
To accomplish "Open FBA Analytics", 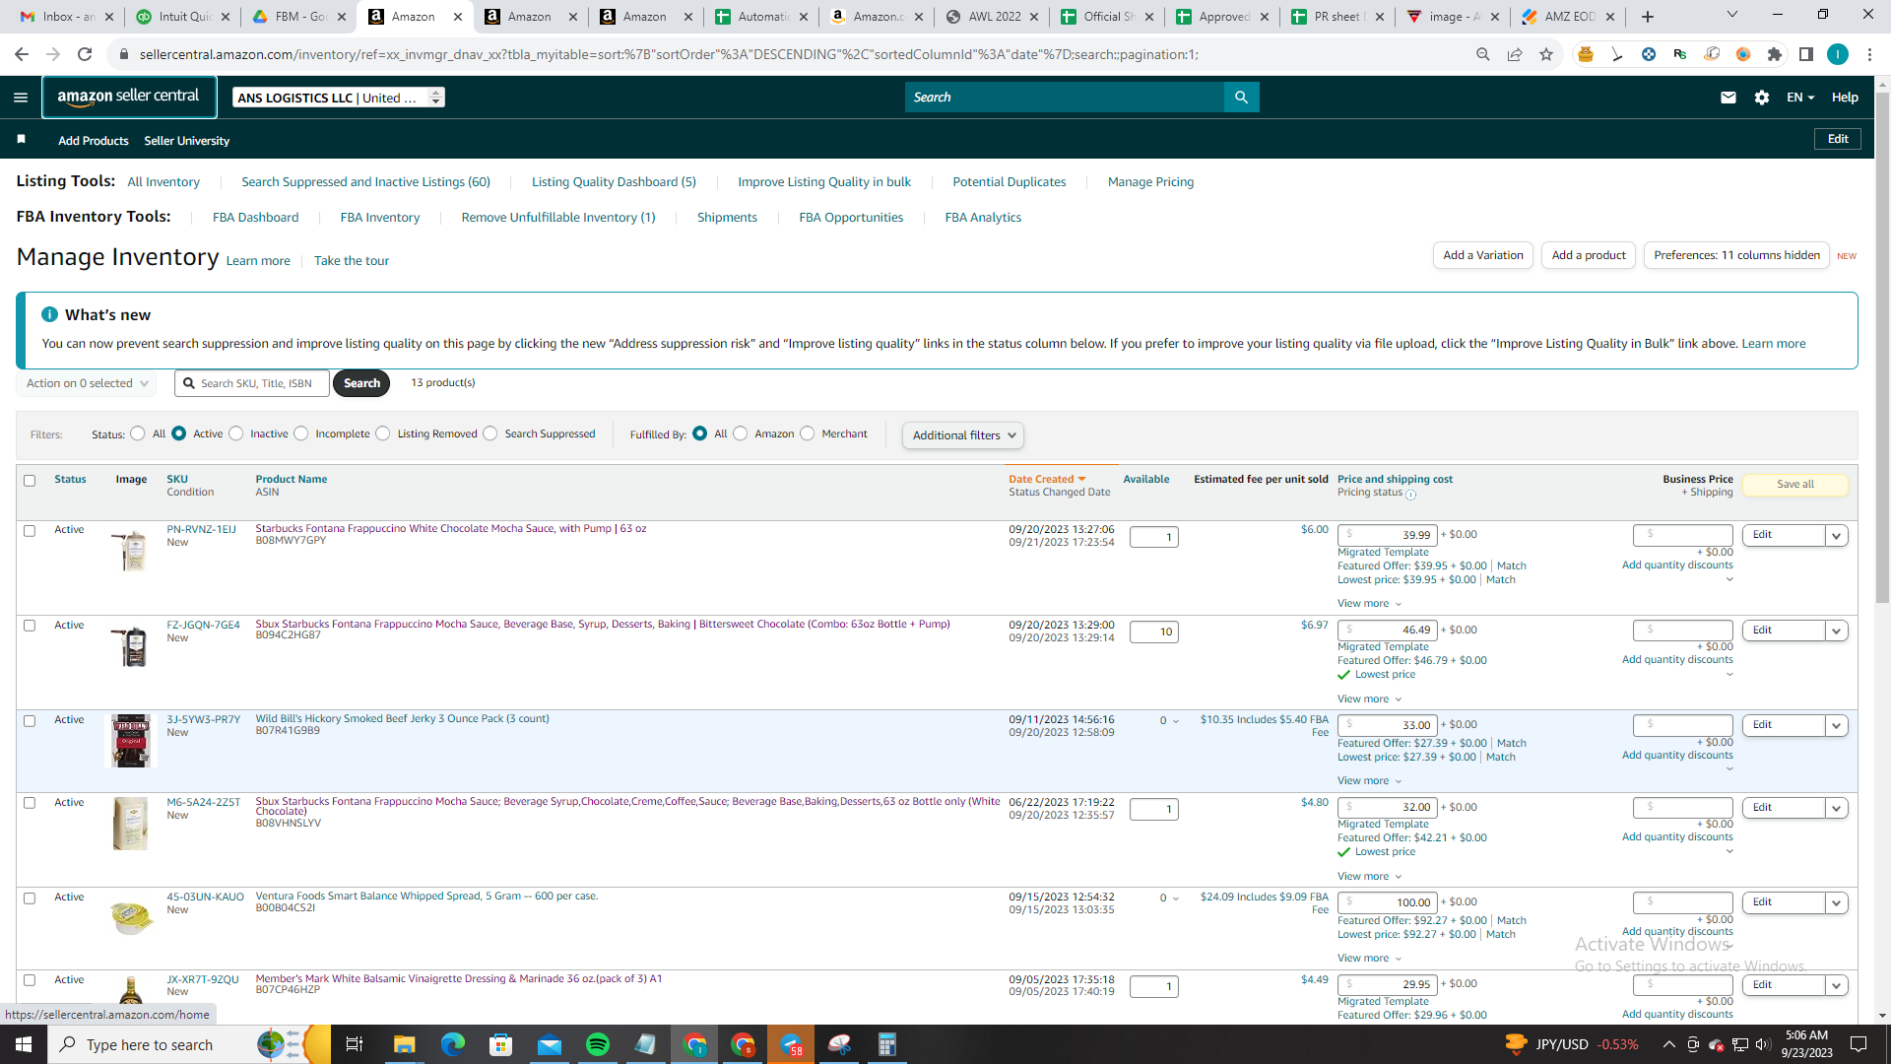I will click(x=983, y=218).
